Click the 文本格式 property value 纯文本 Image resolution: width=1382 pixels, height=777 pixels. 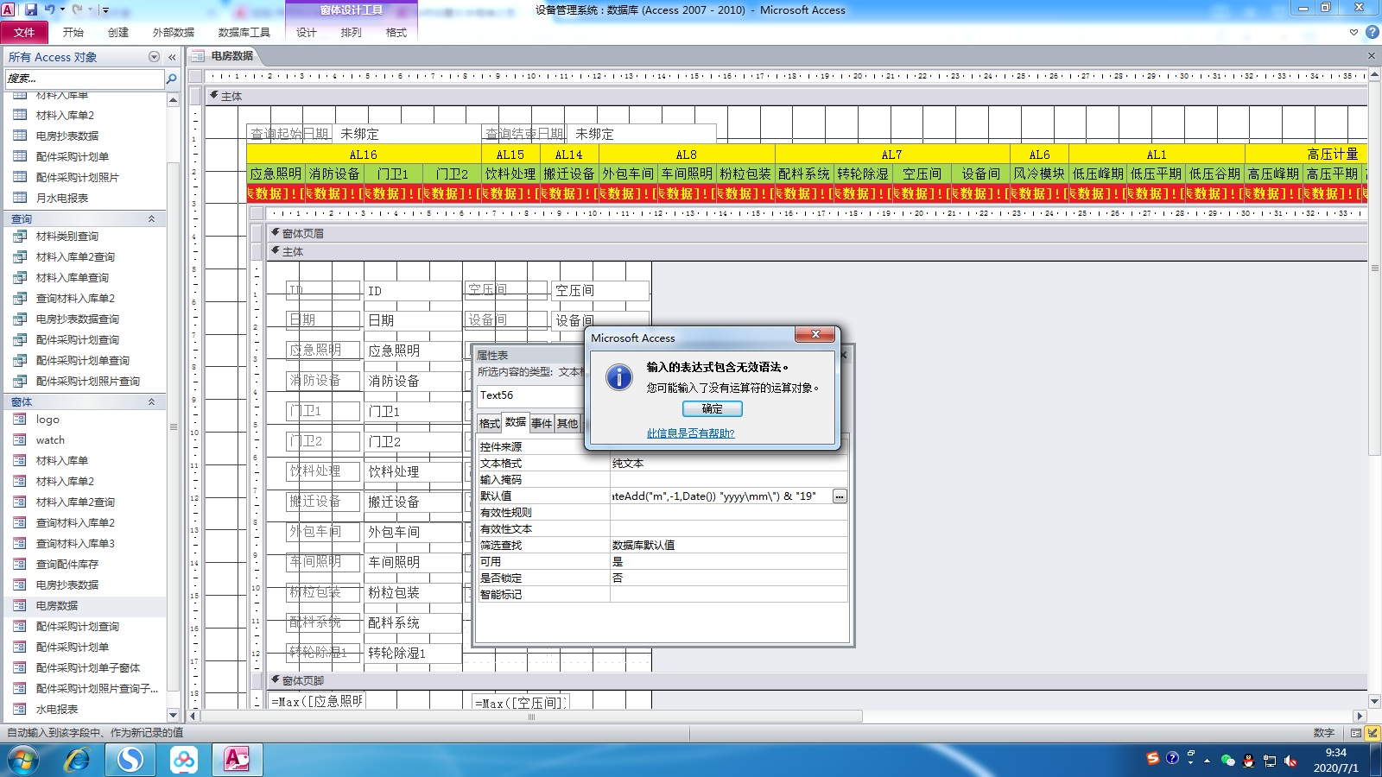(x=729, y=464)
